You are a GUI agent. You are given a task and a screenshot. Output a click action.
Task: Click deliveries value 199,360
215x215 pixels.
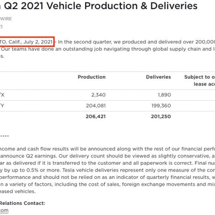click(161, 106)
